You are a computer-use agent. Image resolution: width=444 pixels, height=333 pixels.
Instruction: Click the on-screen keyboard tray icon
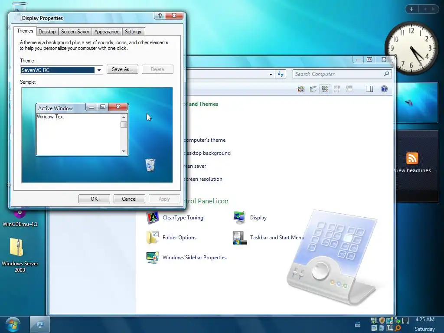[358, 325]
